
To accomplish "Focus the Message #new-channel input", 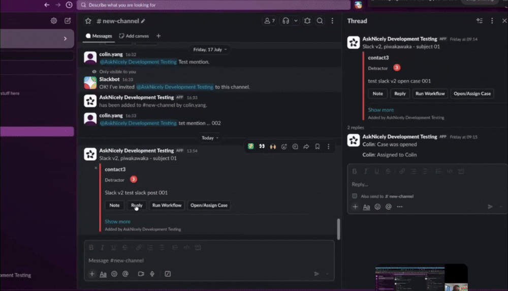I will pos(209,260).
